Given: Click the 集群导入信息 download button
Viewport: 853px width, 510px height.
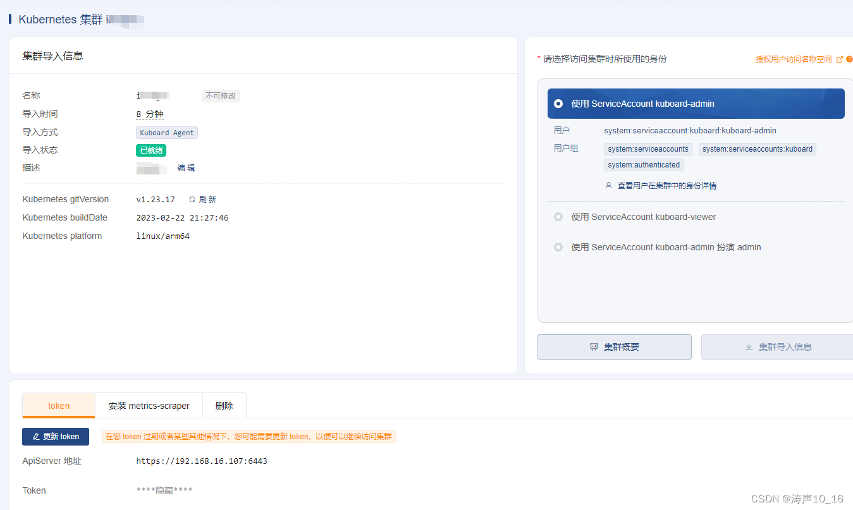Looking at the screenshot, I should point(778,347).
